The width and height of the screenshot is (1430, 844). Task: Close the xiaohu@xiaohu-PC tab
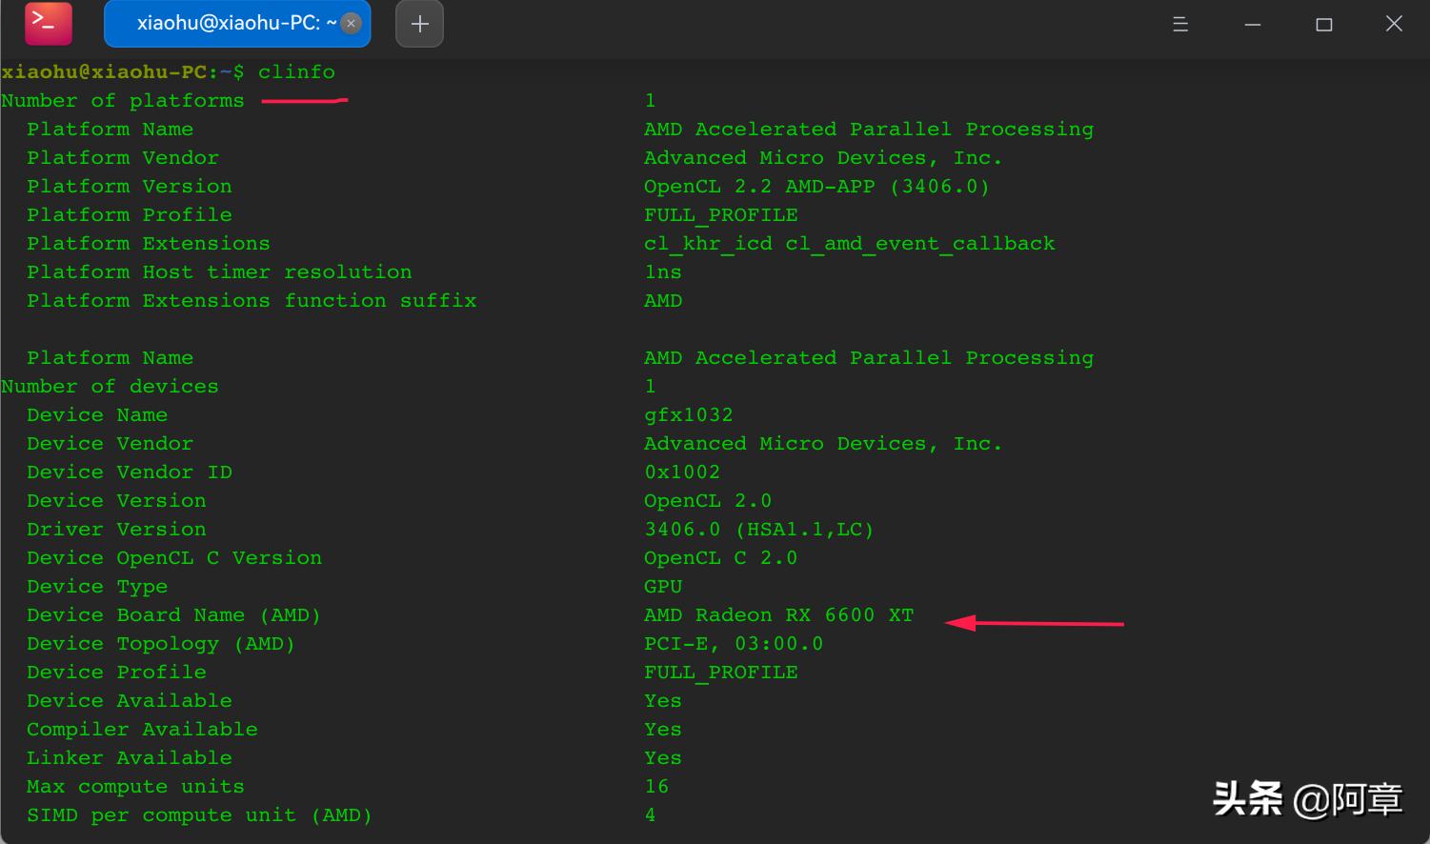tap(351, 24)
